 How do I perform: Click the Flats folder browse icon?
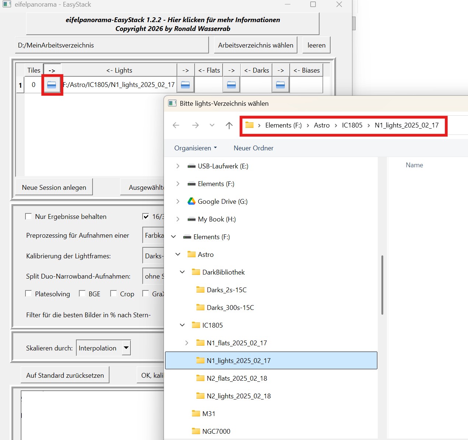185,85
